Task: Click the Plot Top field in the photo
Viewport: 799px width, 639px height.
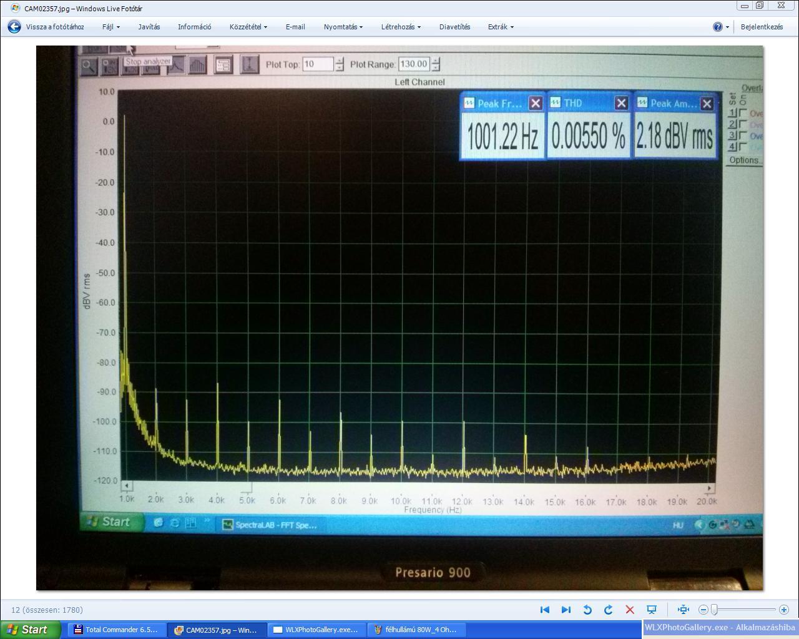Action: [x=318, y=64]
